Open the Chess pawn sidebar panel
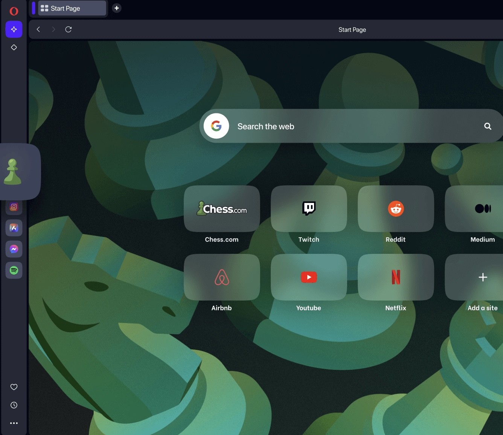This screenshot has width=503, height=435. (12, 172)
